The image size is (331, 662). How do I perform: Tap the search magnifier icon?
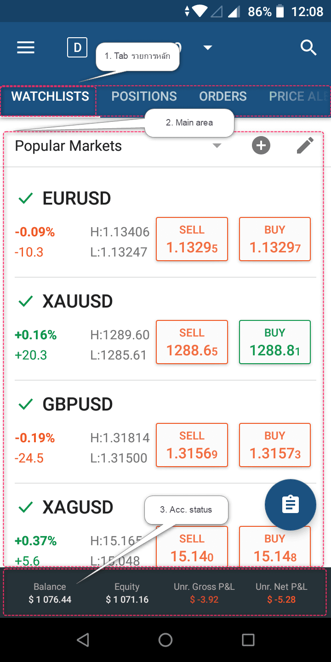click(x=308, y=47)
